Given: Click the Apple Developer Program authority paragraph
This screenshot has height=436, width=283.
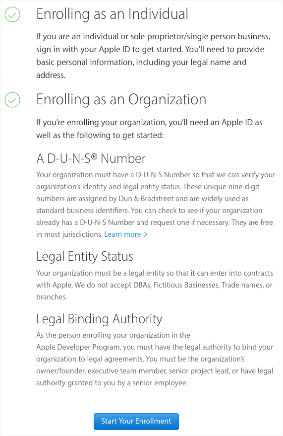Looking at the screenshot, I should coord(155,359).
